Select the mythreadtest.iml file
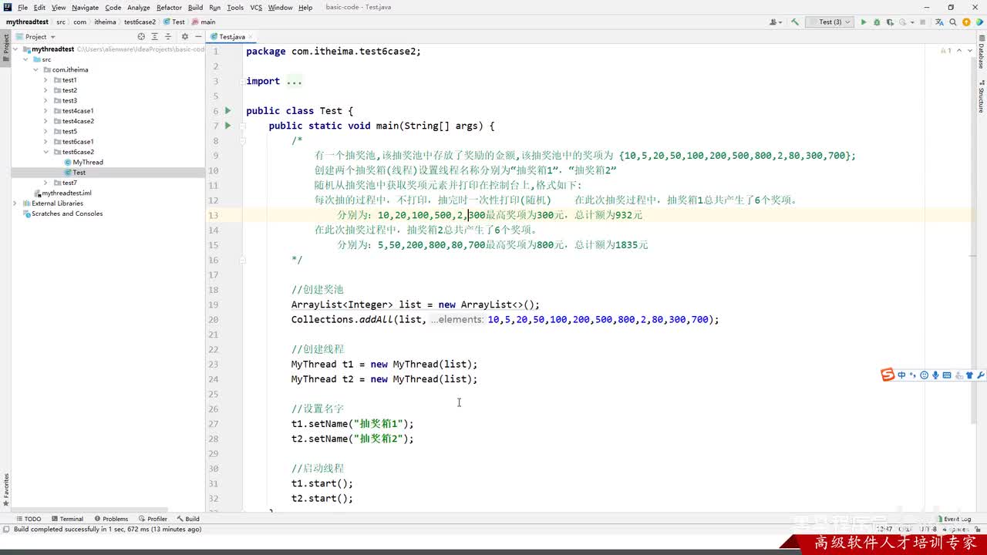 pos(62,193)
